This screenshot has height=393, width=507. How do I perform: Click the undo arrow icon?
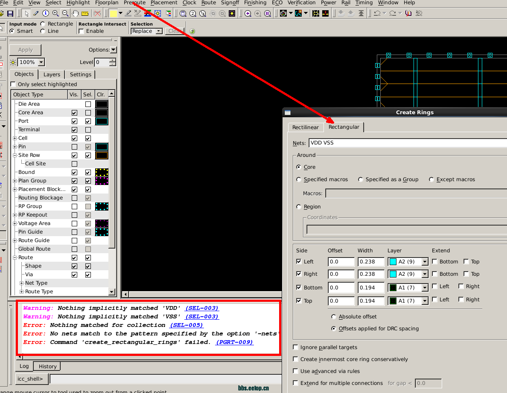coord(377,13)
